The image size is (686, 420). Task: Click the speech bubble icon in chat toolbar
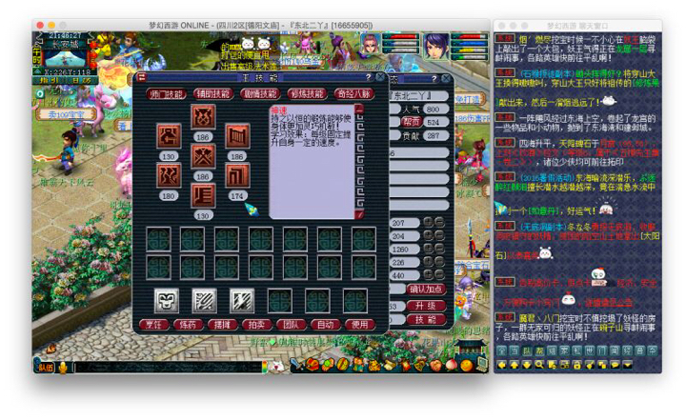[615, 365]
